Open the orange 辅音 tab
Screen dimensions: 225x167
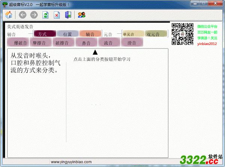(90, 34)
